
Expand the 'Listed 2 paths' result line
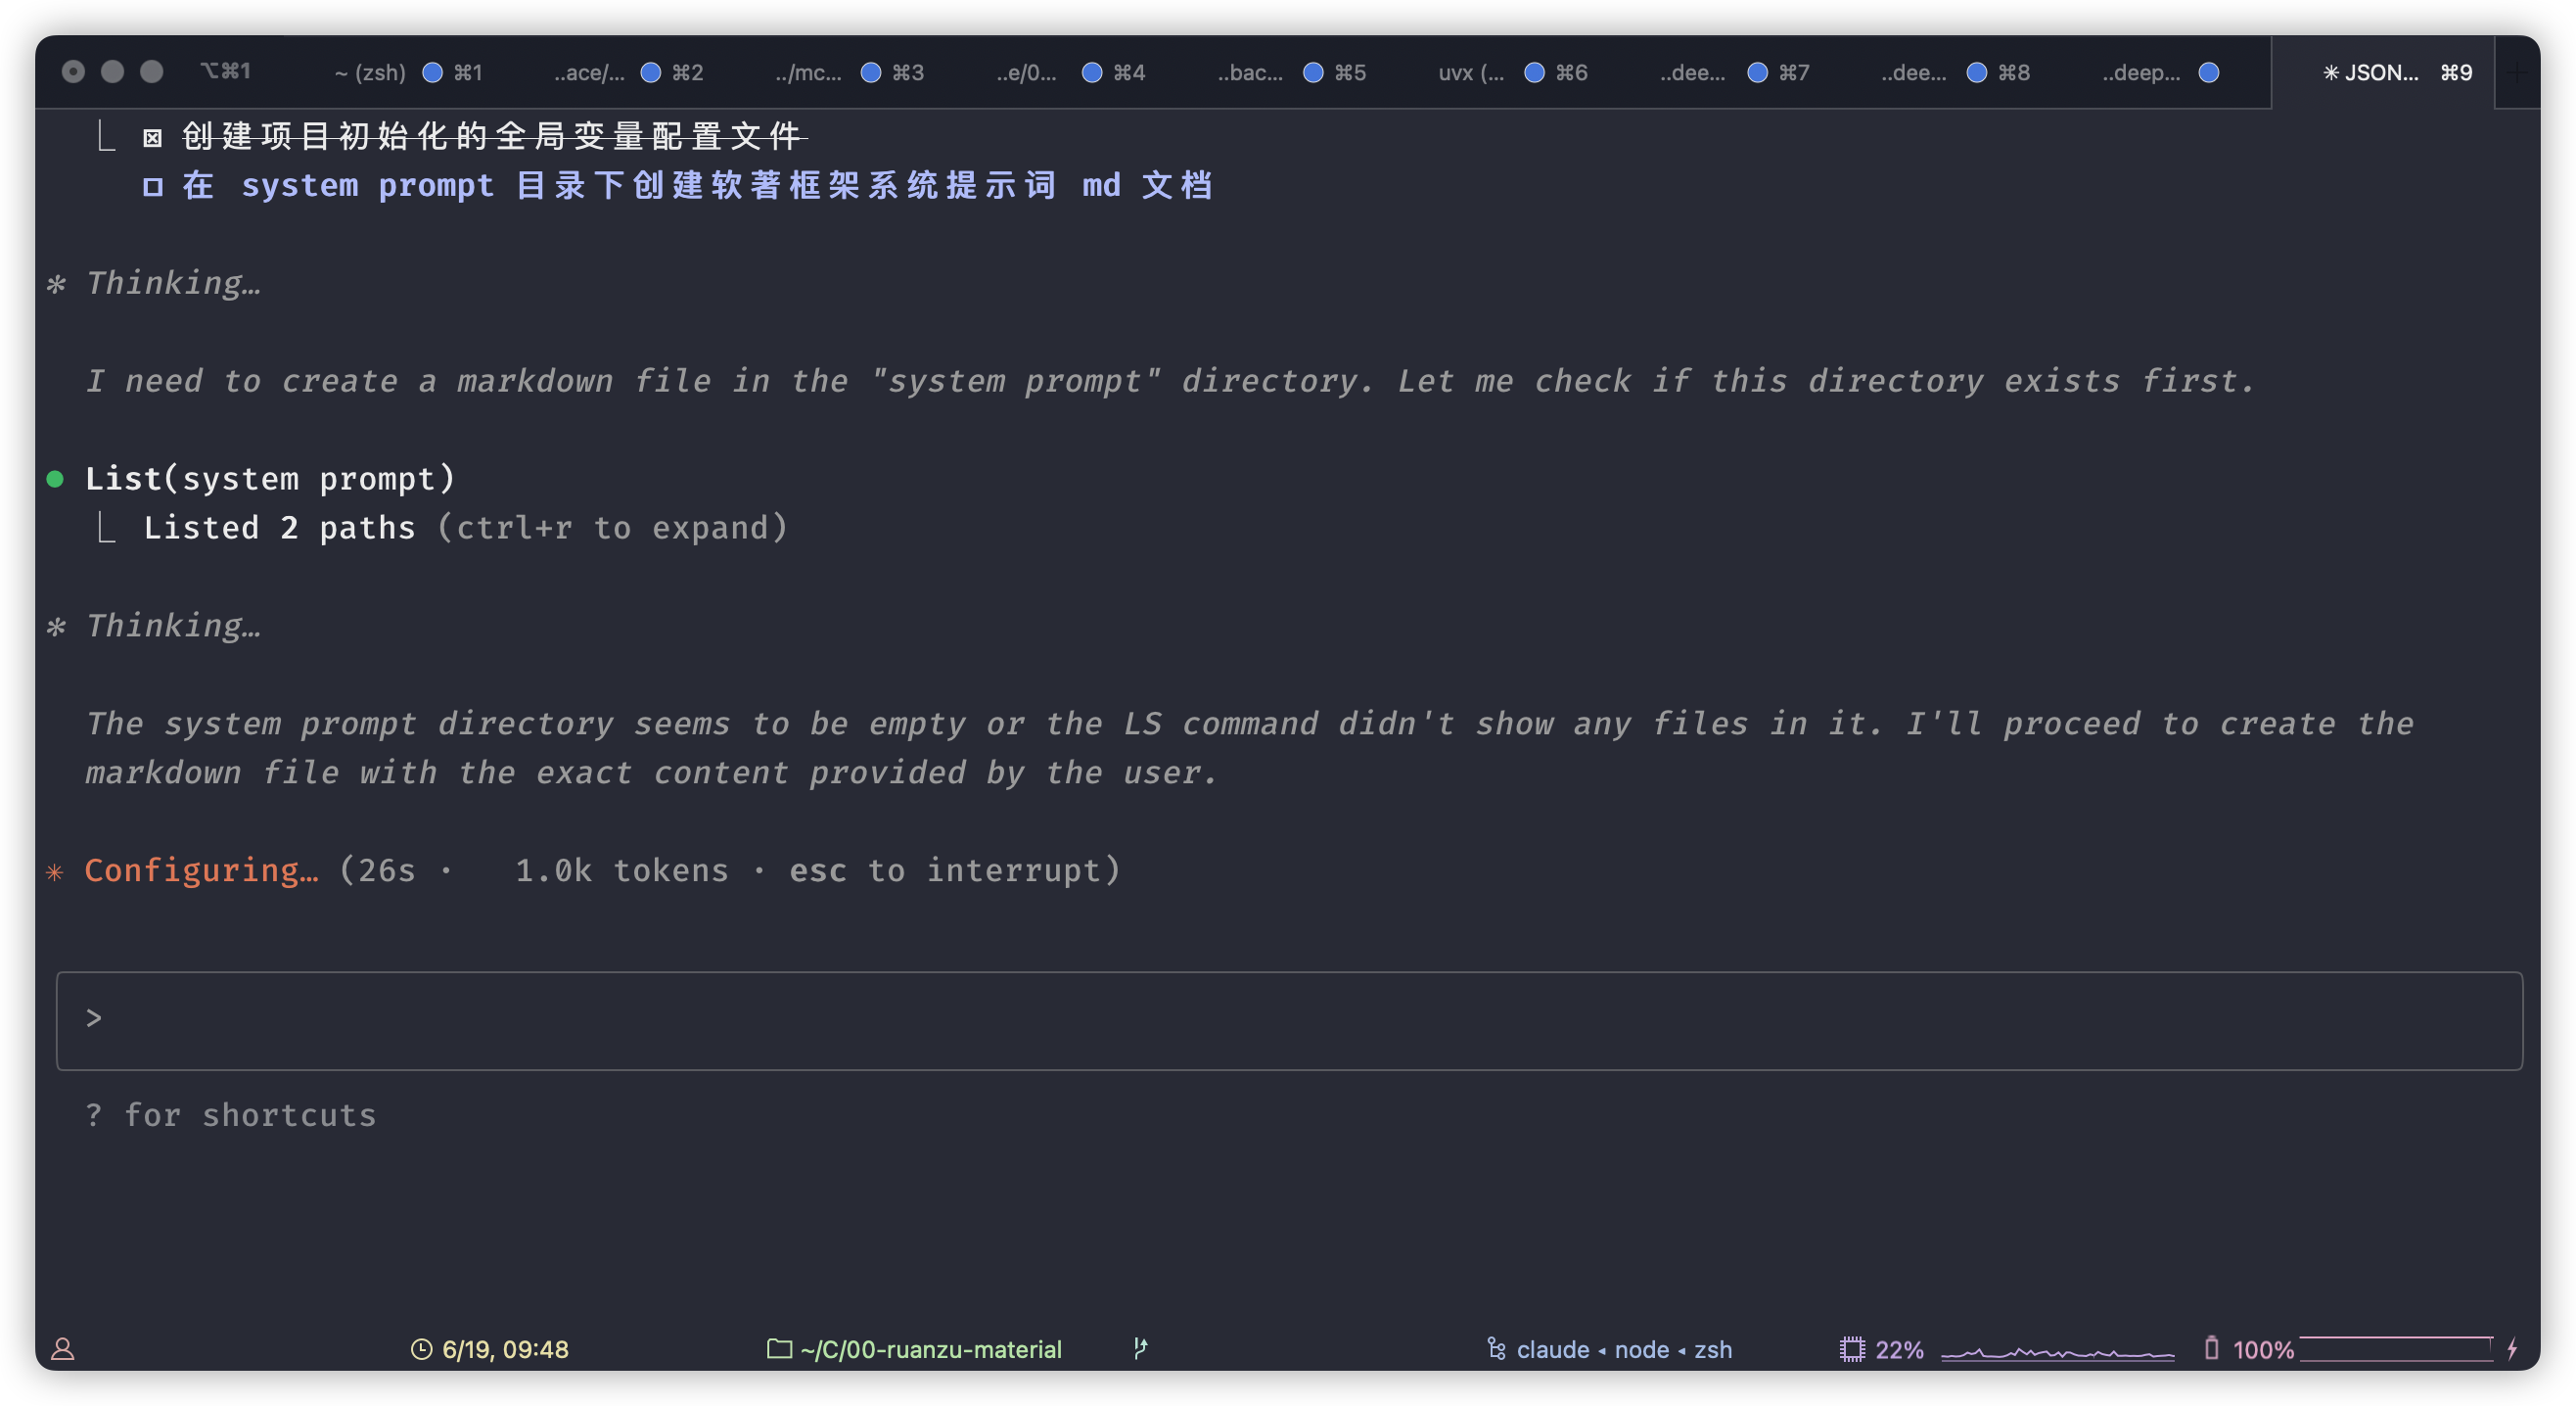465,529
